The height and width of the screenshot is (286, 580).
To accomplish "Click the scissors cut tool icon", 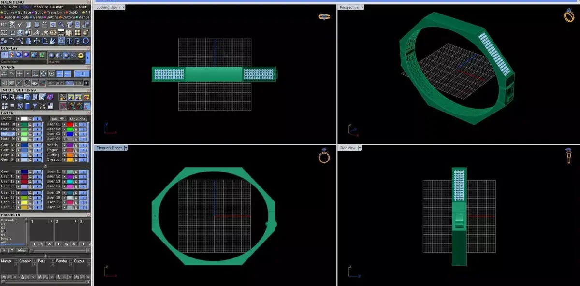I will coord(77,41).
